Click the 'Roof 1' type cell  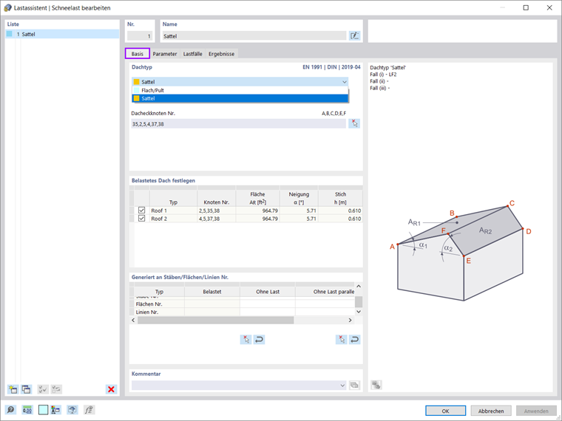(x=174, y=210)
